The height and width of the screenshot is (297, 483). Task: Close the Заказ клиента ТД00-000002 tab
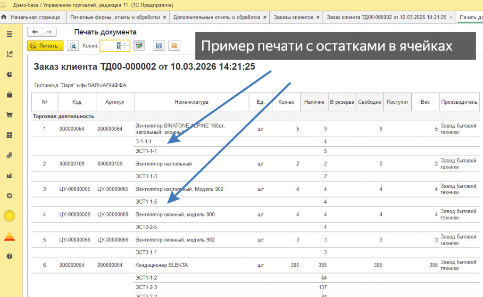pyautogui.click(x=451, y=17)
